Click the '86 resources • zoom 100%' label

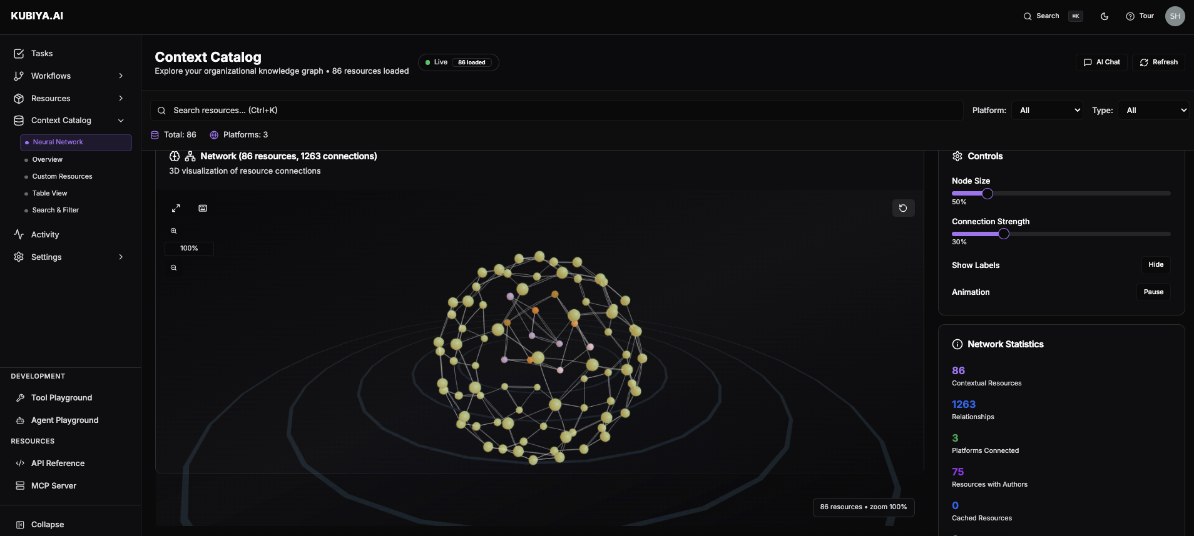pyautogui.click(x=864, y=507)
